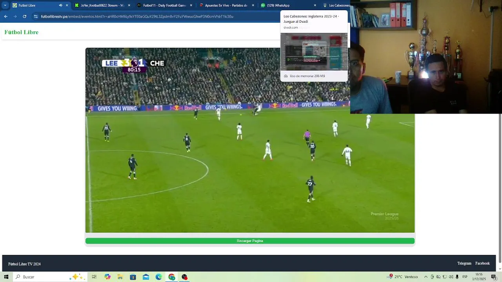This screenshot has height=282, width=502.
Task: Go forward in browser history
Action: pos(15,16)
